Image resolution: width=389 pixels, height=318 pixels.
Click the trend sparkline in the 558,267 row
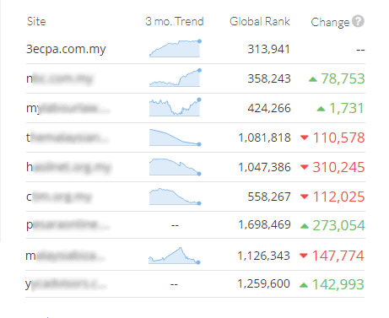coord(175,197)
